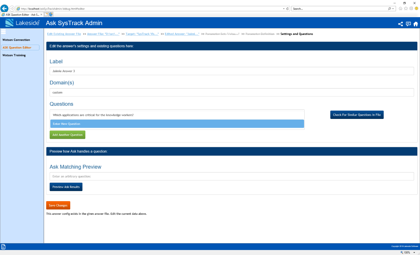
Task: Click the Save Changes button
Action: tap(58, 205)
